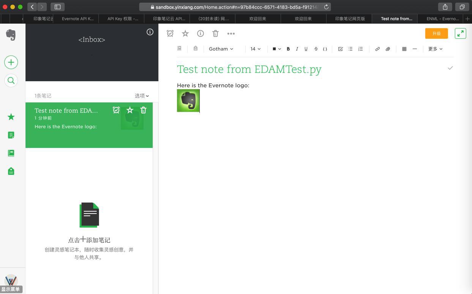Insert a code block with the braces icon
472x294 pixels.
[325, 49]
